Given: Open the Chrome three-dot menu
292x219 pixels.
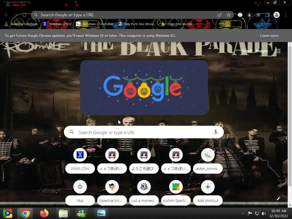Looking at the screenshot, I should coord(286,15).
